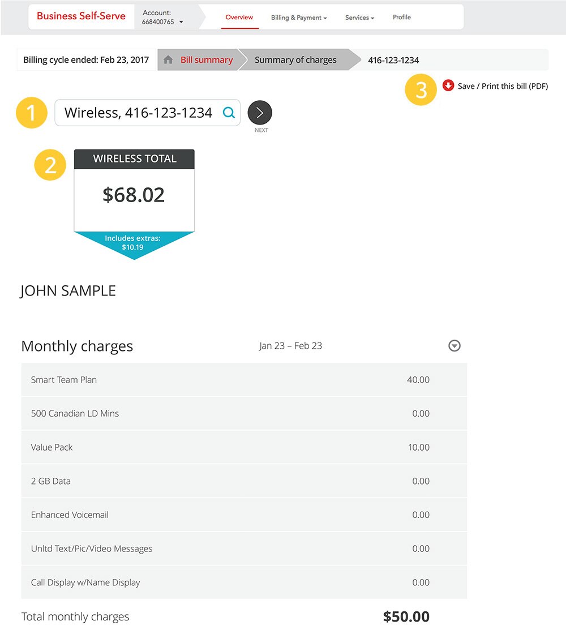This screenshot has width=566, height=634.
Task: Click the home icon in breadcrumb
Action: click(168, 60)
